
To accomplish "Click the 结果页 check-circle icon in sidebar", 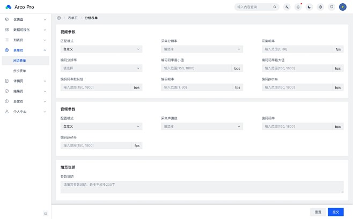I will (7, 91).
